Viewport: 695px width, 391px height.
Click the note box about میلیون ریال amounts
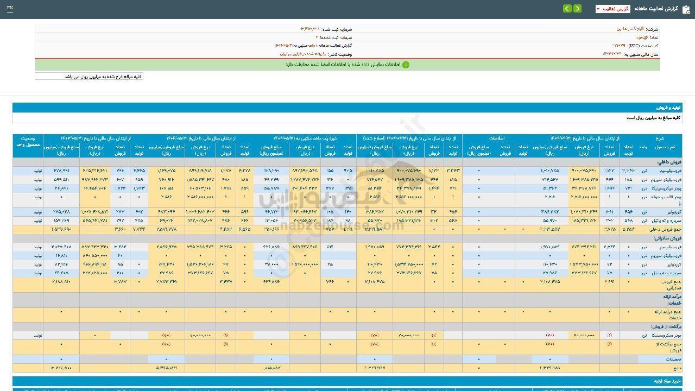[89, 77]
